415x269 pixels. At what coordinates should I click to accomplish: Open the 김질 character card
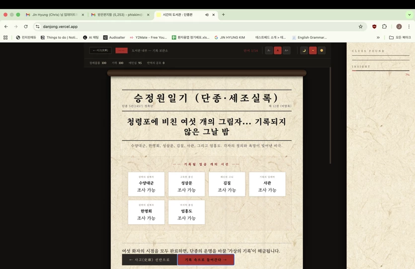[x=227, y=184]
